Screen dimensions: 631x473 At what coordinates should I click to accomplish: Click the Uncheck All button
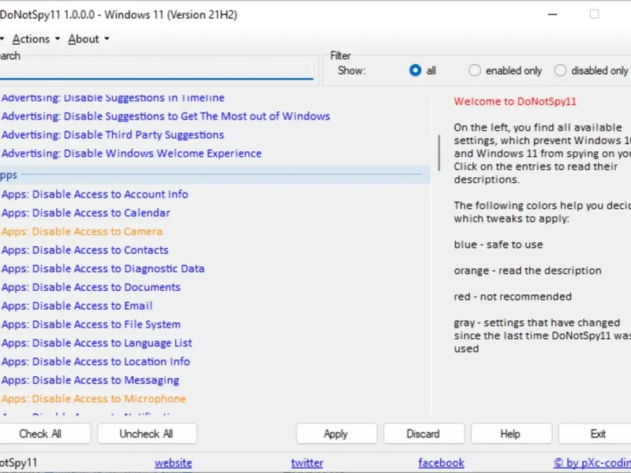coord(147,434)
